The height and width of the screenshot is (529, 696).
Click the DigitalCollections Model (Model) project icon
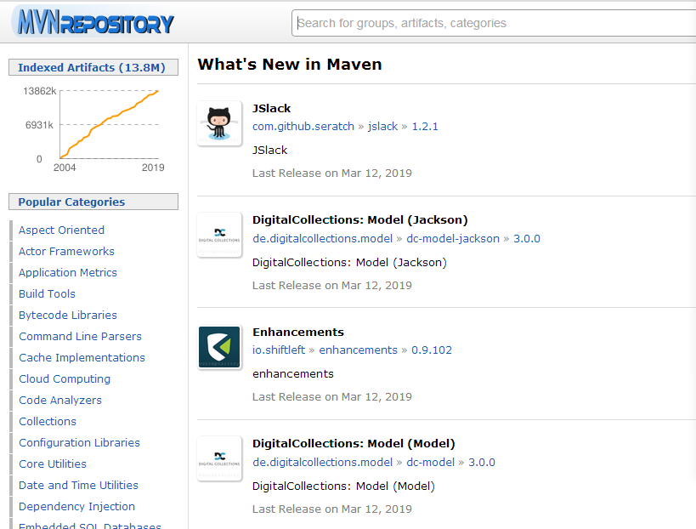coord(219,458)
